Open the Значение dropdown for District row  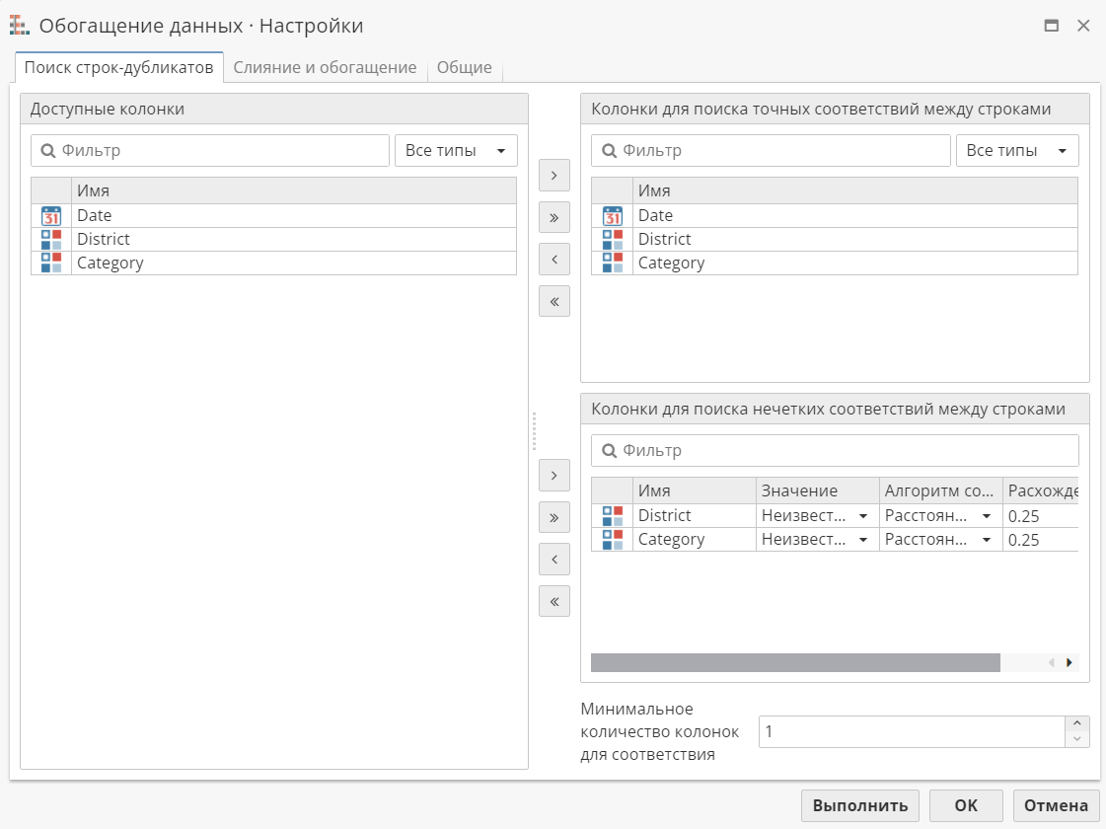[863, 515]
